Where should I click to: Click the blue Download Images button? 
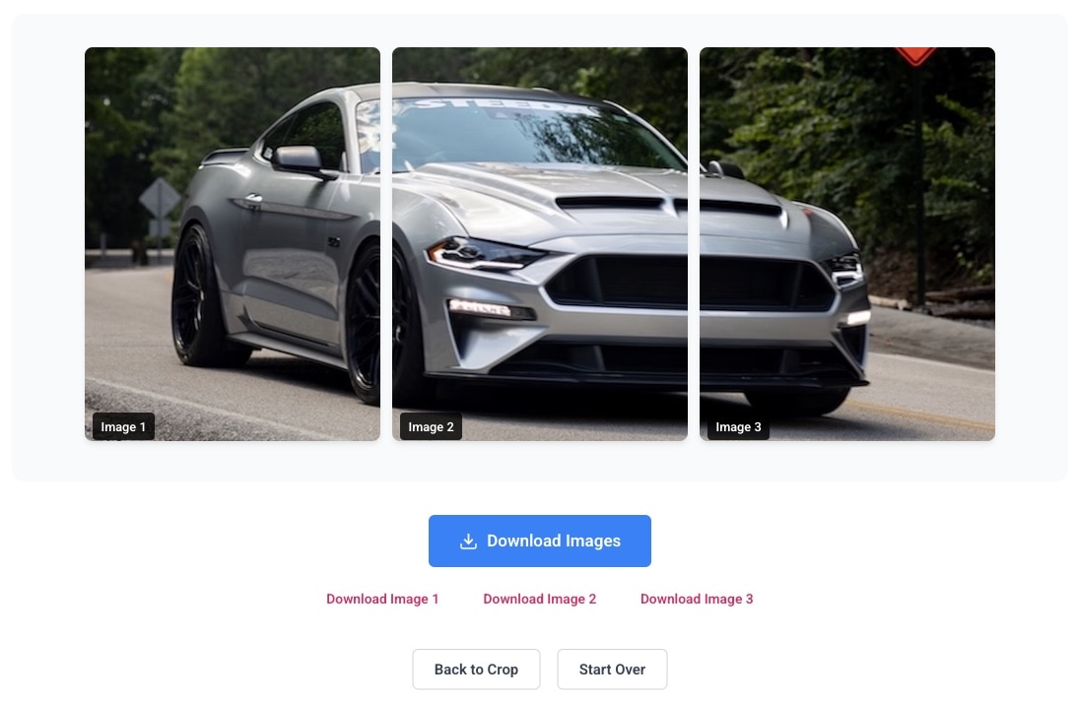coord(540,542)
